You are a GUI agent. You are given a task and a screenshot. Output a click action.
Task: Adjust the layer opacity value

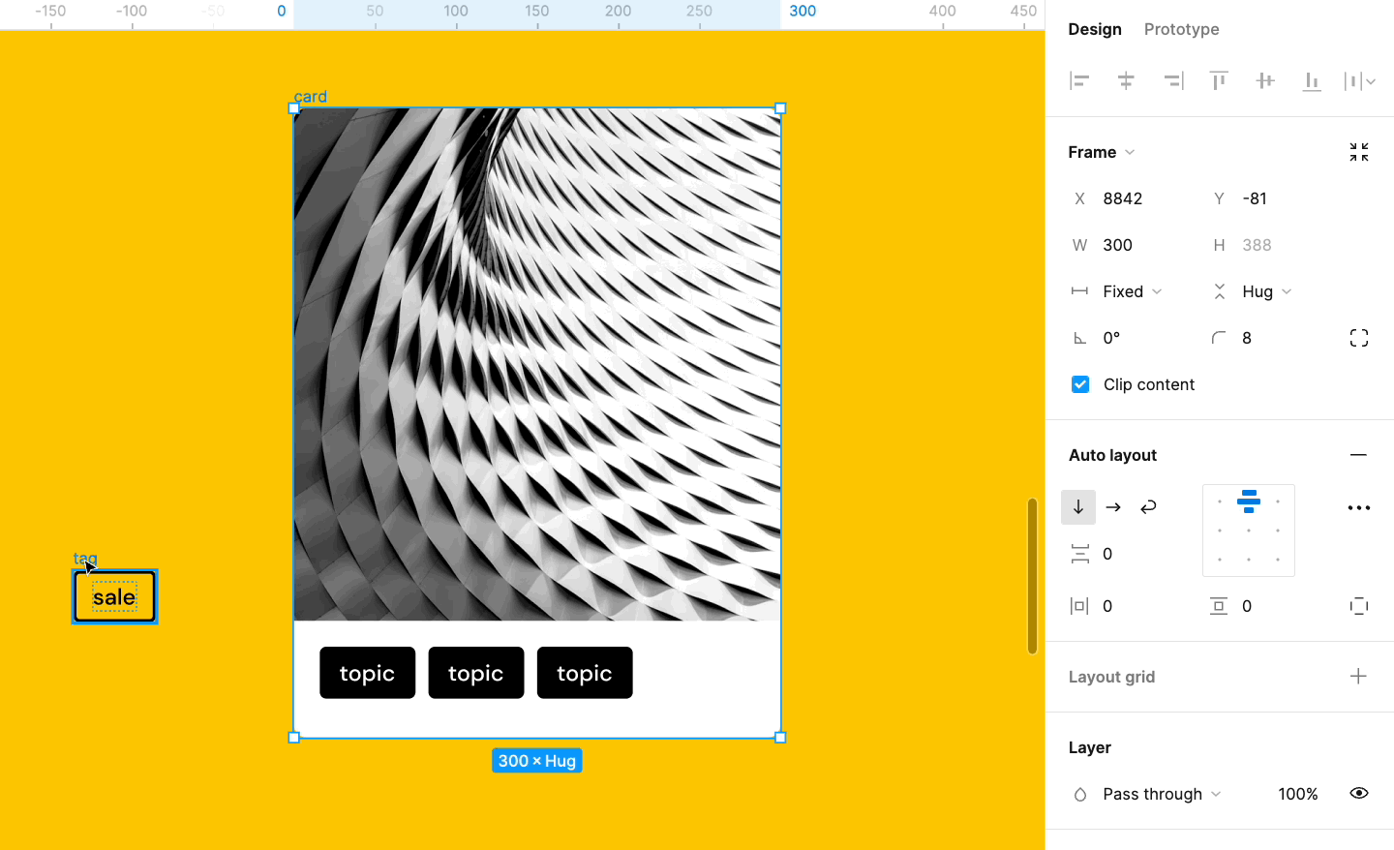(x=1297, y=793)
